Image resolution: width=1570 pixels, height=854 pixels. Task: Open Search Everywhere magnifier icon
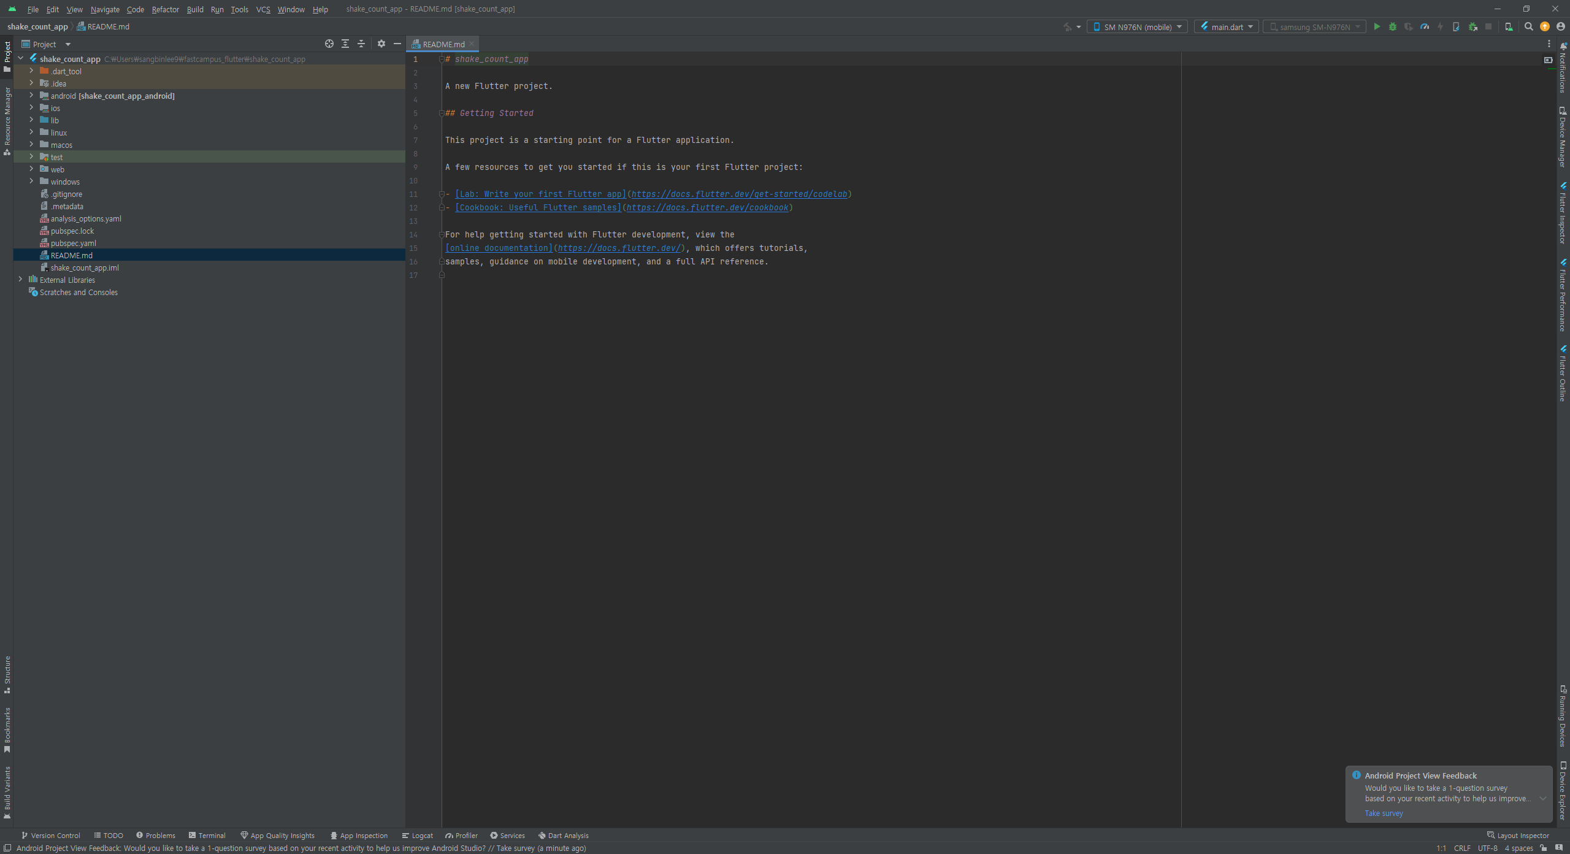click(1529, 26)
